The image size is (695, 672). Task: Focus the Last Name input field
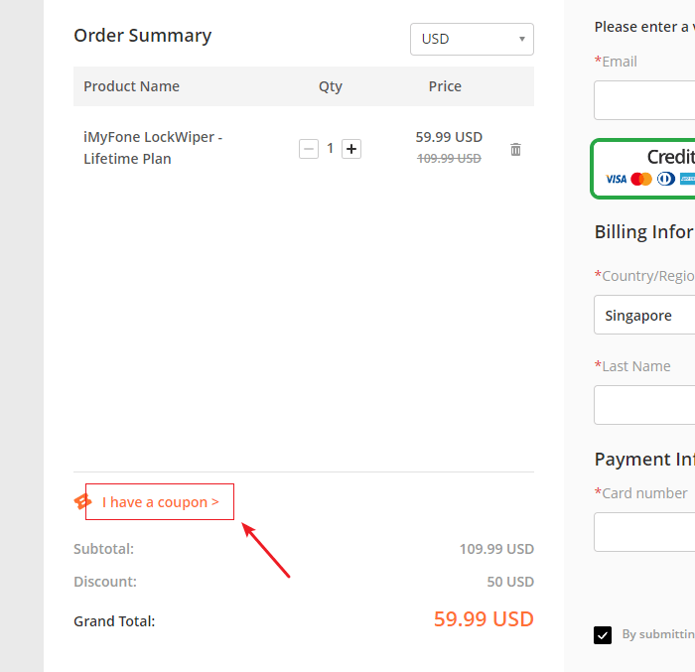[644, 405]
